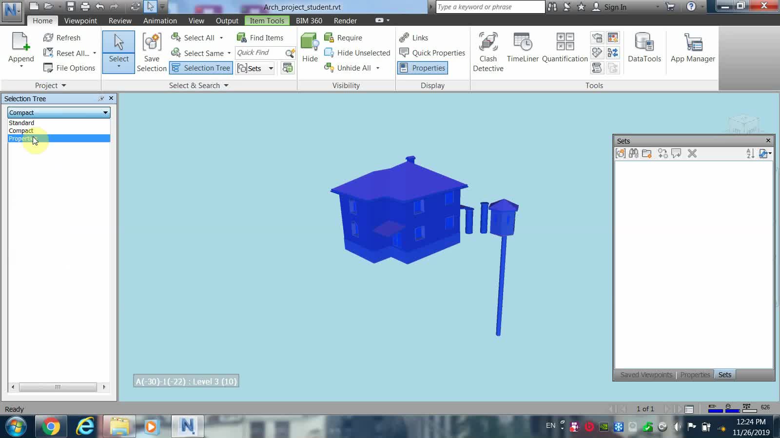Screen dimensions: 780x438
Task: Create new folder in Sets panel
Action: click(x=647, y=153)
